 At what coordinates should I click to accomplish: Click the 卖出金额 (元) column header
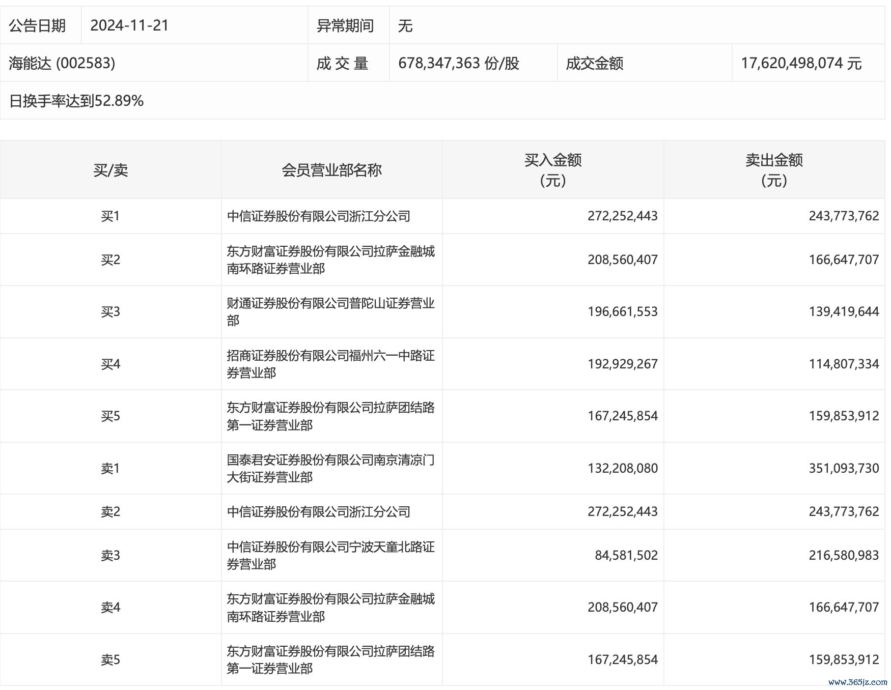pyautogui.click(x=774, y=170)
